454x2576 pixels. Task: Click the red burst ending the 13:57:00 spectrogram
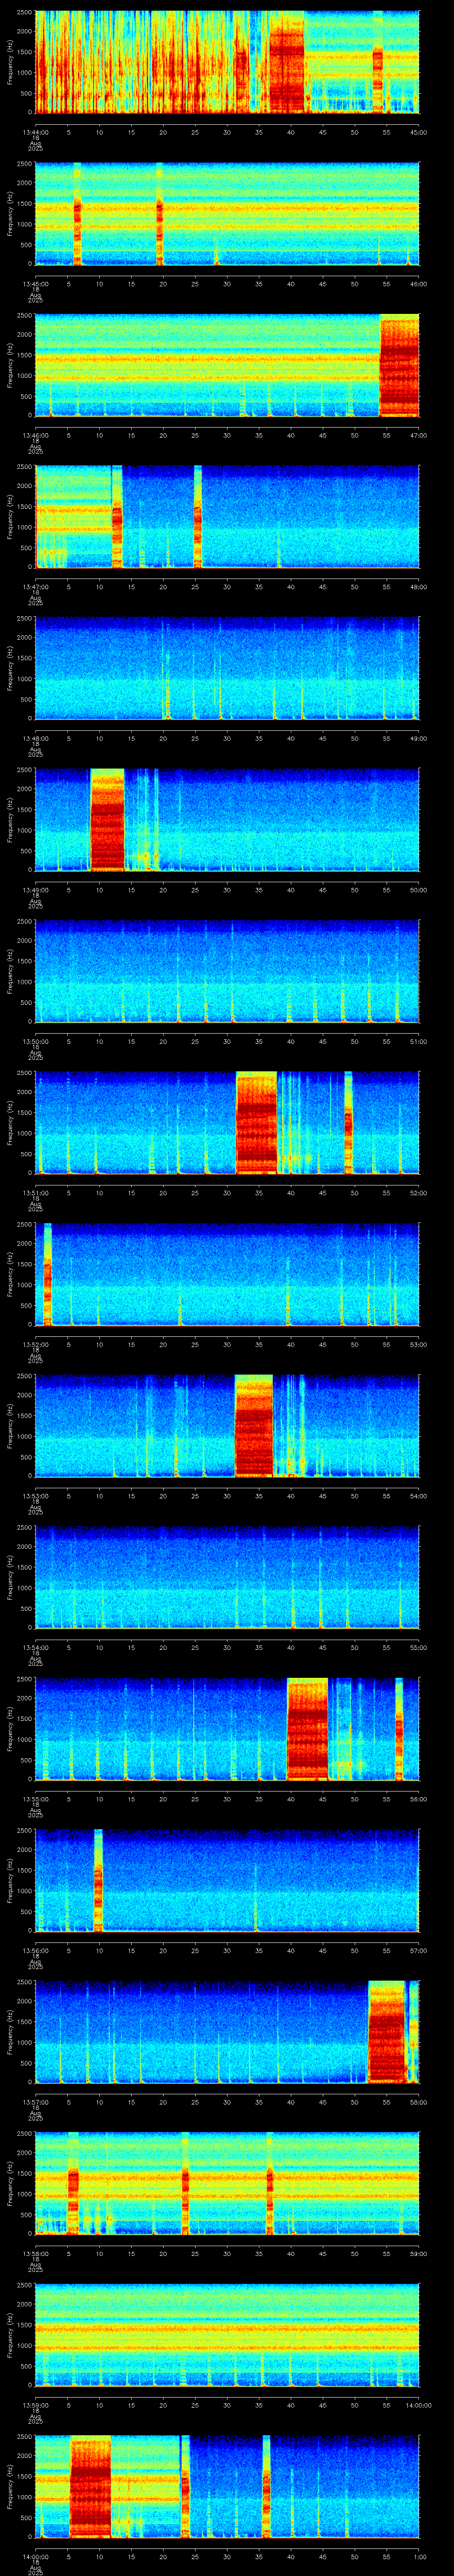coord(387,2032)
